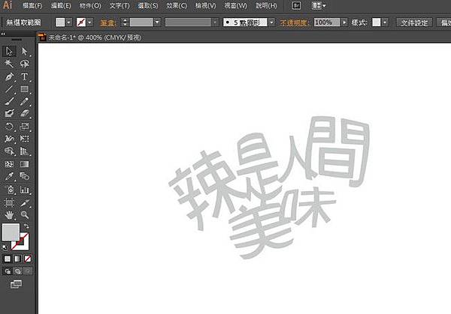Select the Pencil tool
Viewport: 451px width, 314px height.
pos(25,101)
